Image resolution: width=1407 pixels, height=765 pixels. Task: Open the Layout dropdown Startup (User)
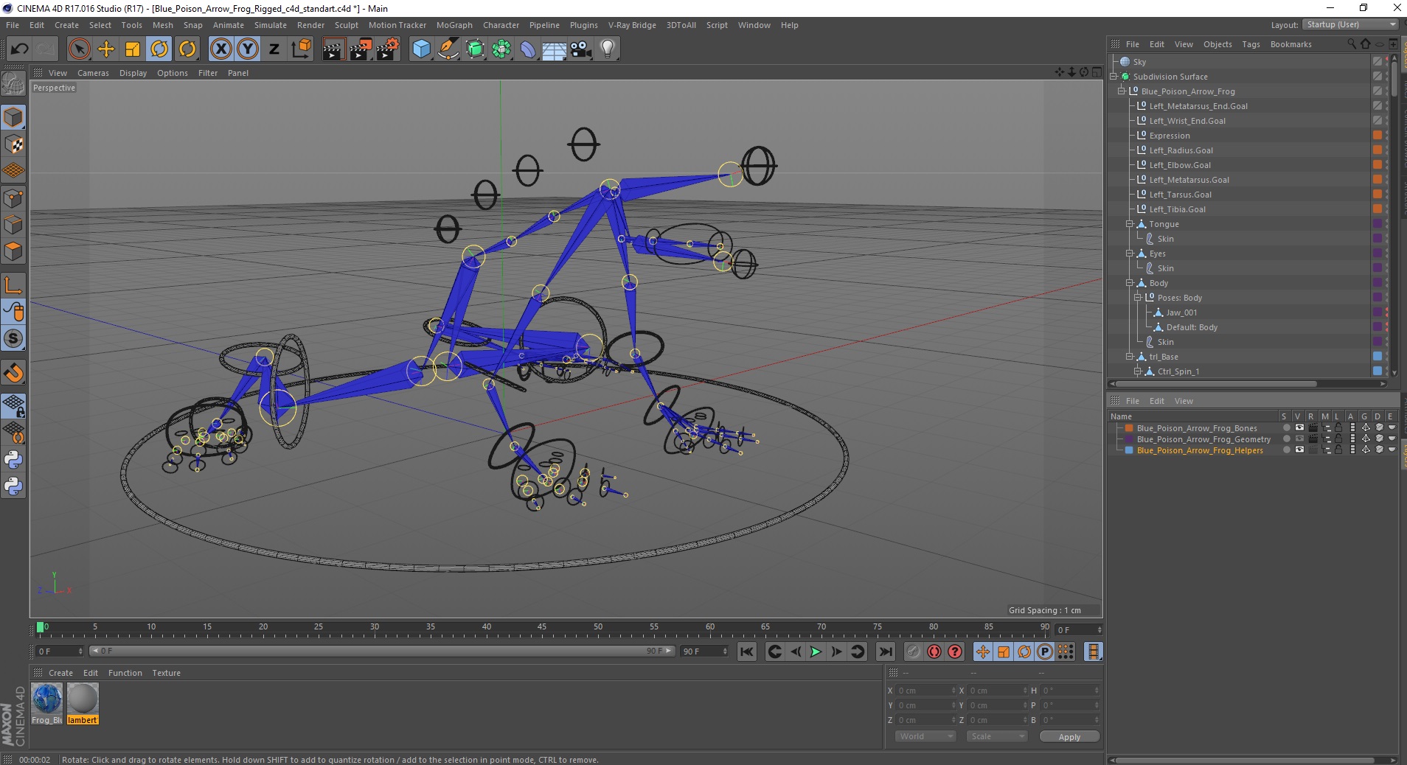tap(1351, 24)
